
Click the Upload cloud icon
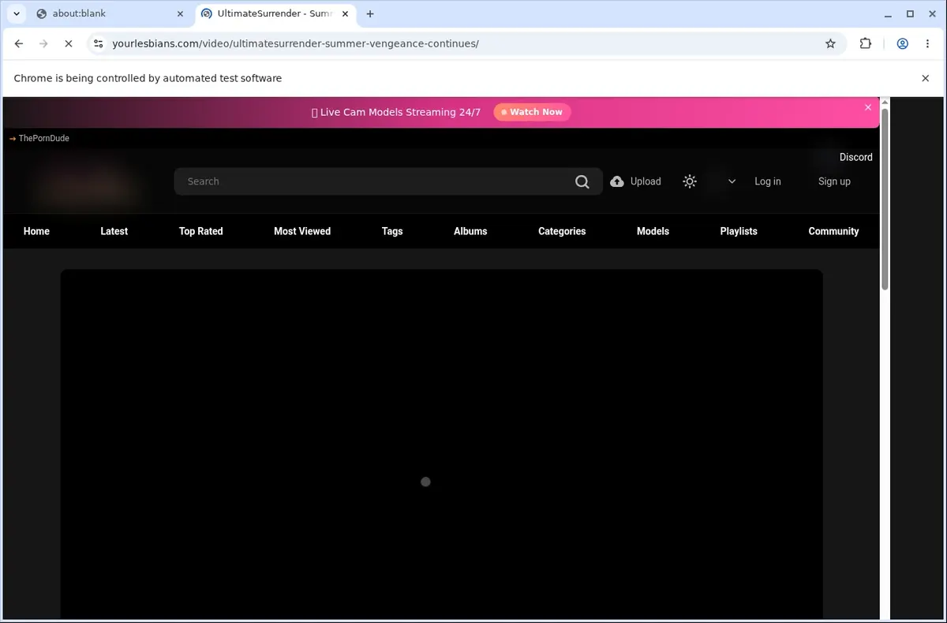tap(617, 181)
